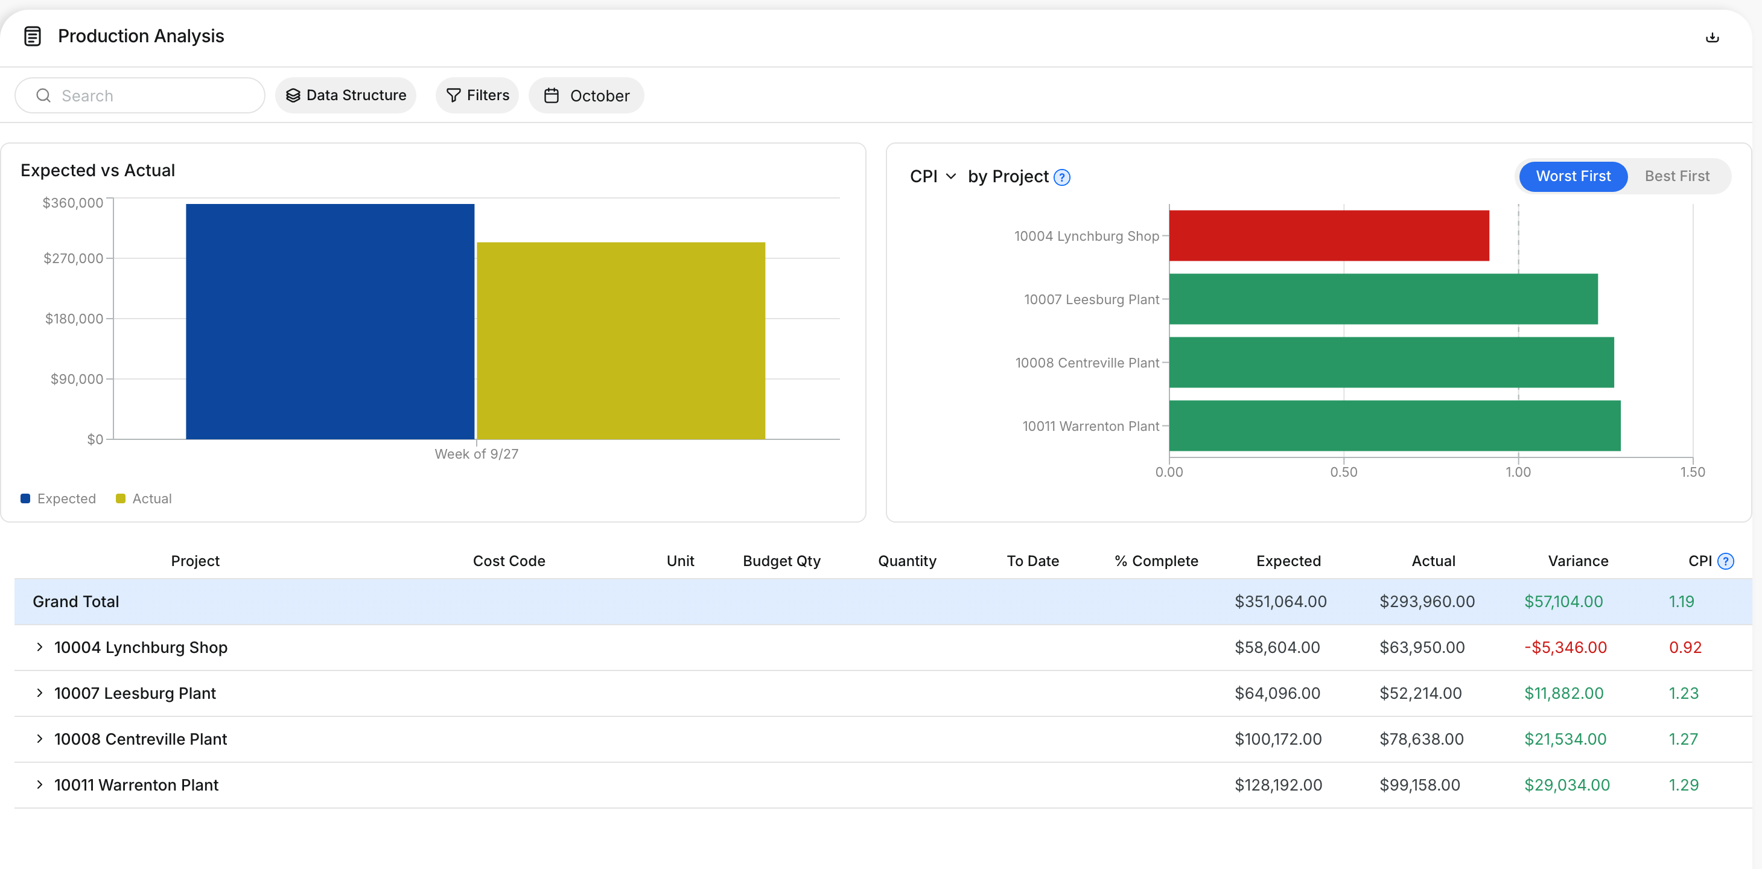Viewport: 1762px width, 869px height.
Task: Select Worst First sorting
Action: [1573, 177]
